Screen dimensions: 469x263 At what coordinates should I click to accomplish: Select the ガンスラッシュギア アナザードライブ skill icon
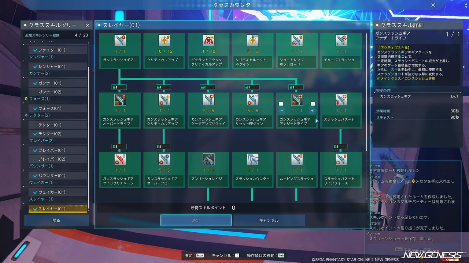[x=297, y=100]
